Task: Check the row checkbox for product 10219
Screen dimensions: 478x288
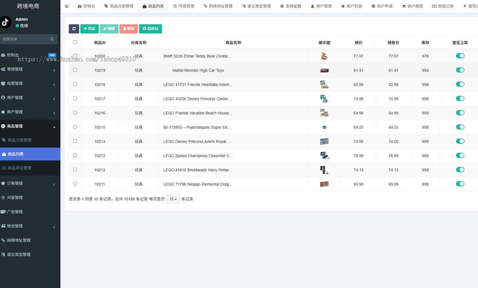Action: click(x=75, y=70)
